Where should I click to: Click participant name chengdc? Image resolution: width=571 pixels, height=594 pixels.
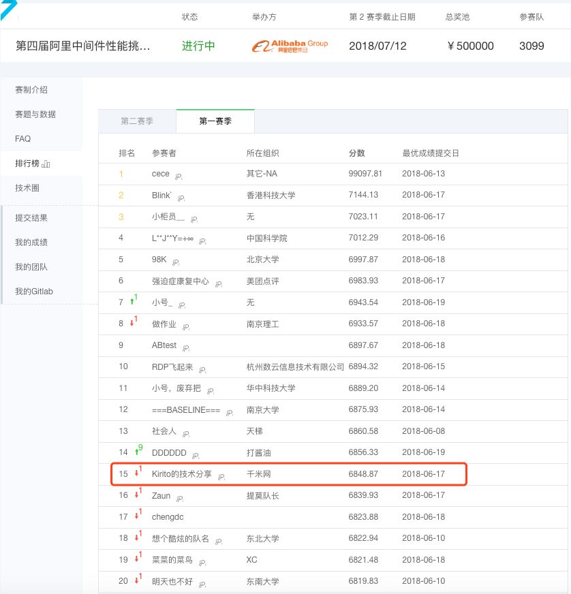tap(168, 517)
